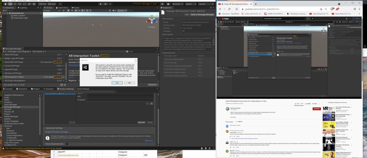Select Input Manager in Project Settings

click(11, 104)
